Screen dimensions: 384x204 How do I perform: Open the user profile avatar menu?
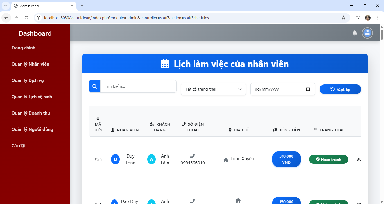click(x=367, y=33)
